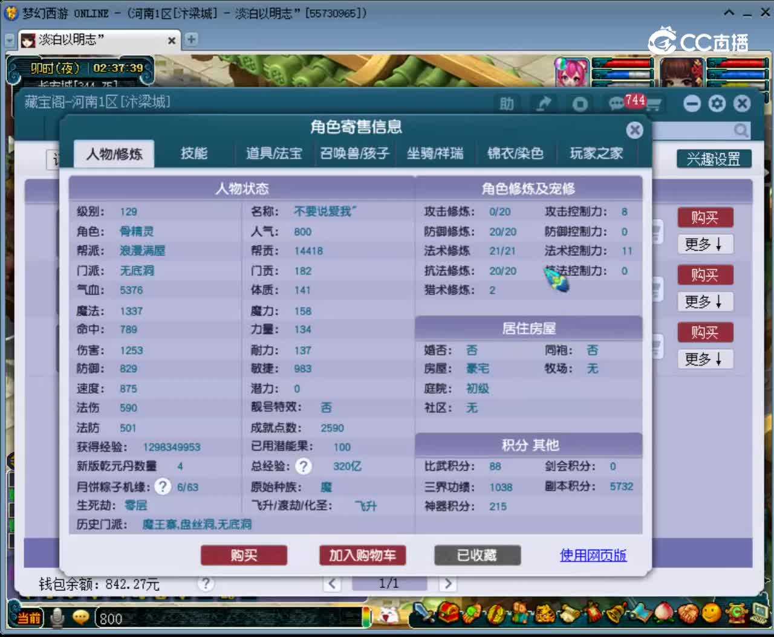Click the 副本积分 value 5732
The height and width of the screenshot is (637, 774).
pos(621,487)
